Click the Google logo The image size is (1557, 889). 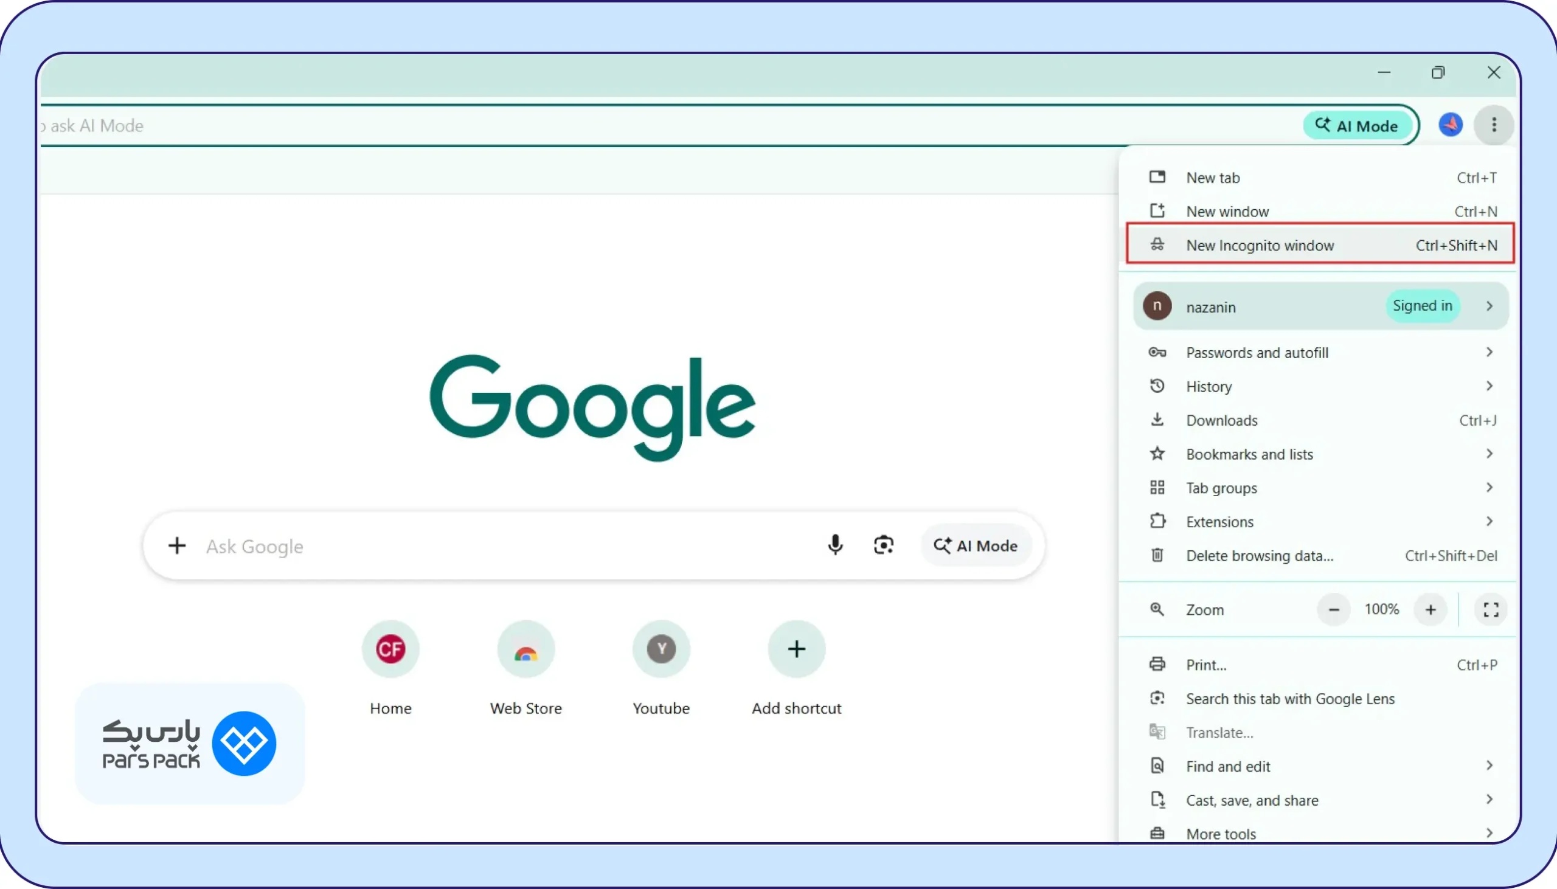[x=592, y=407]
